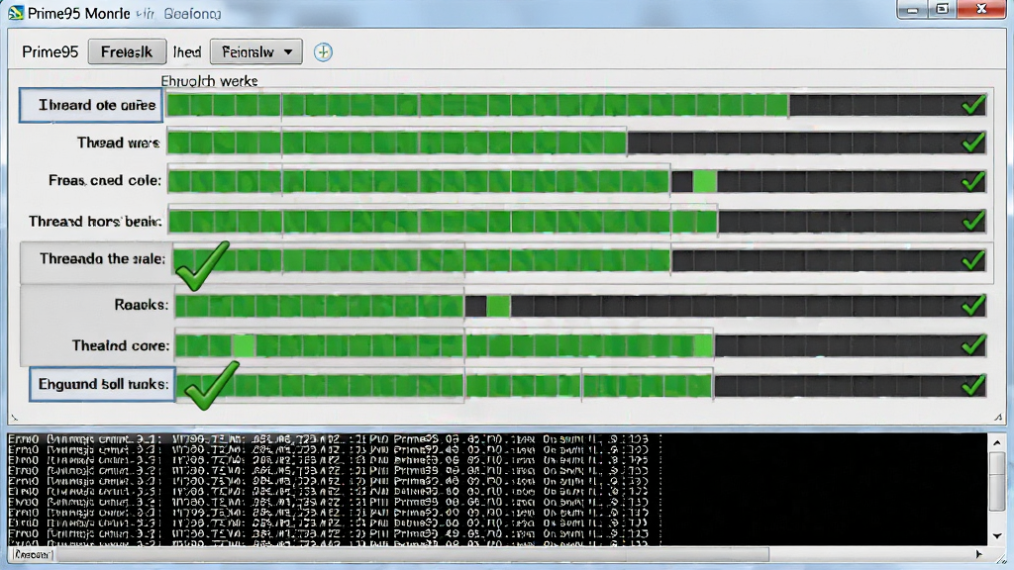
Task: Select the Ihed toolbar label
Action: [x=187, y=52]
